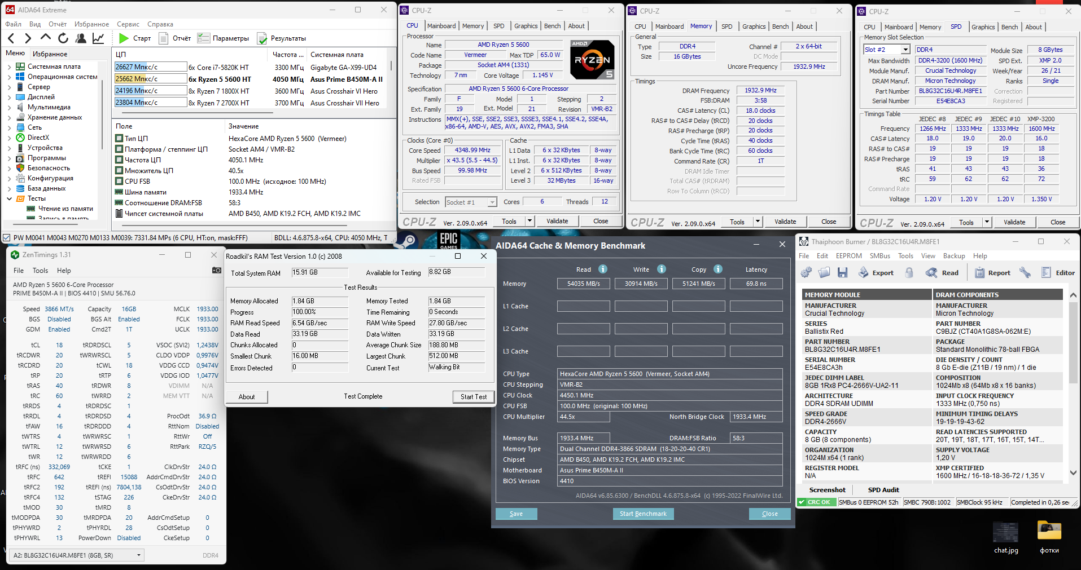Open the Файл menu in AIDA64
This screenshot has width=1081, height=570.
13,24
